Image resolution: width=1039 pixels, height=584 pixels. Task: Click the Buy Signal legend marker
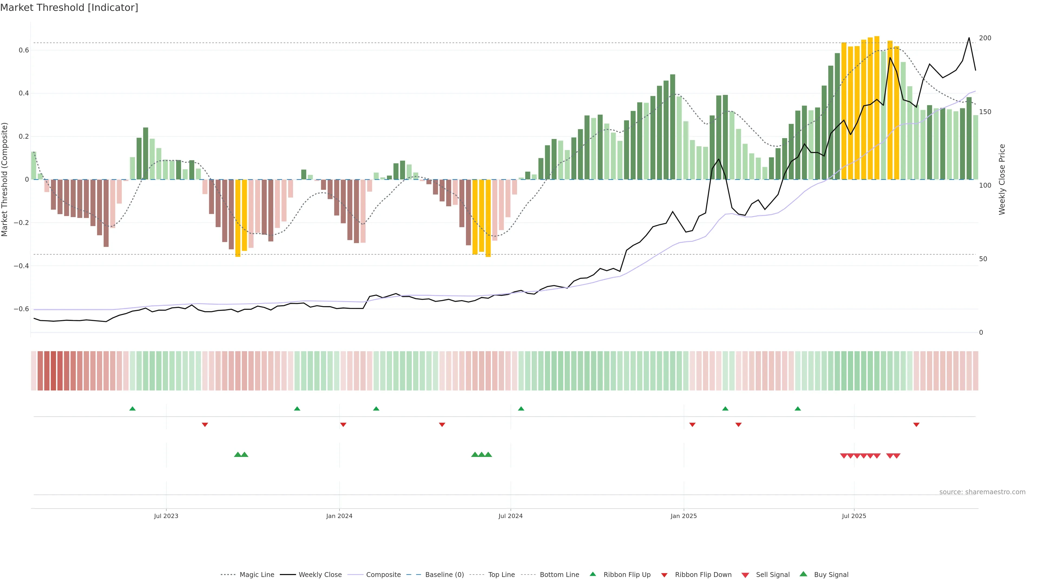pos(803,574)
